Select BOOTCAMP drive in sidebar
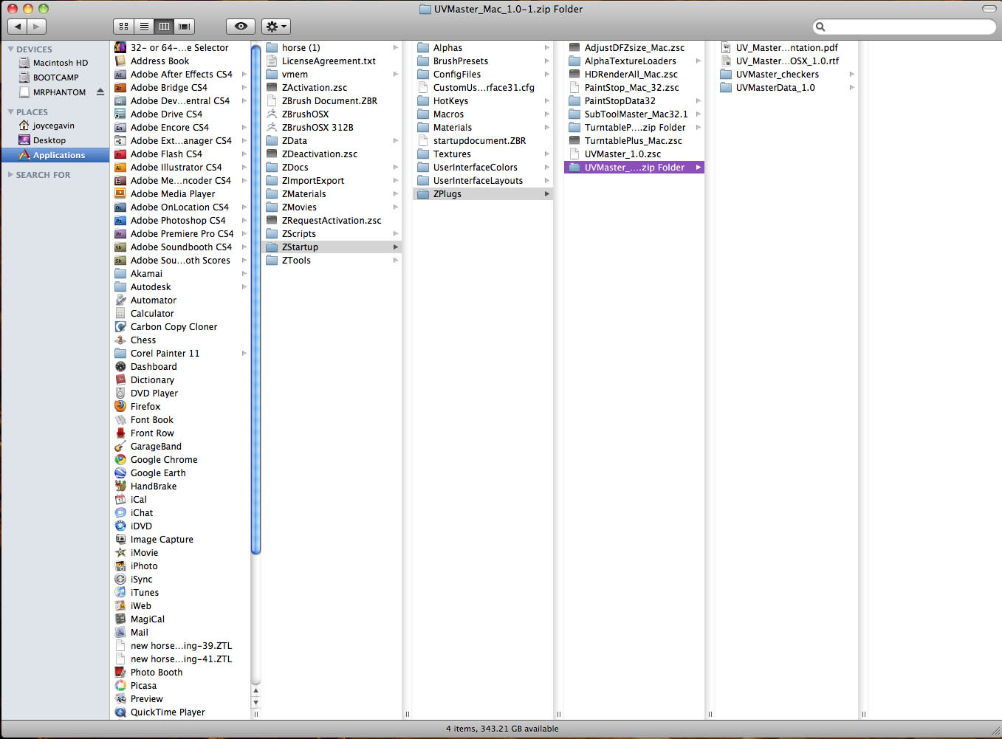The height and width of the screenshot is (739, 1002). (x=55, y=78)
